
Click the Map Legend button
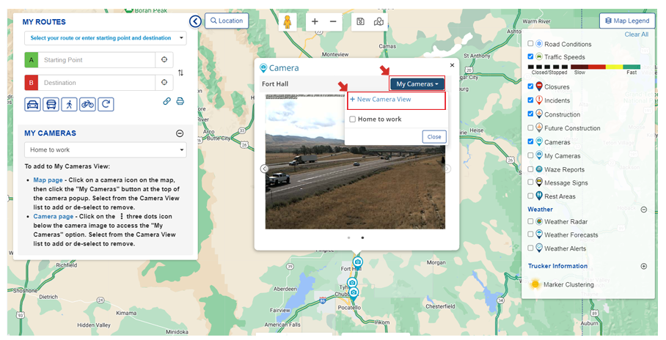627,21
